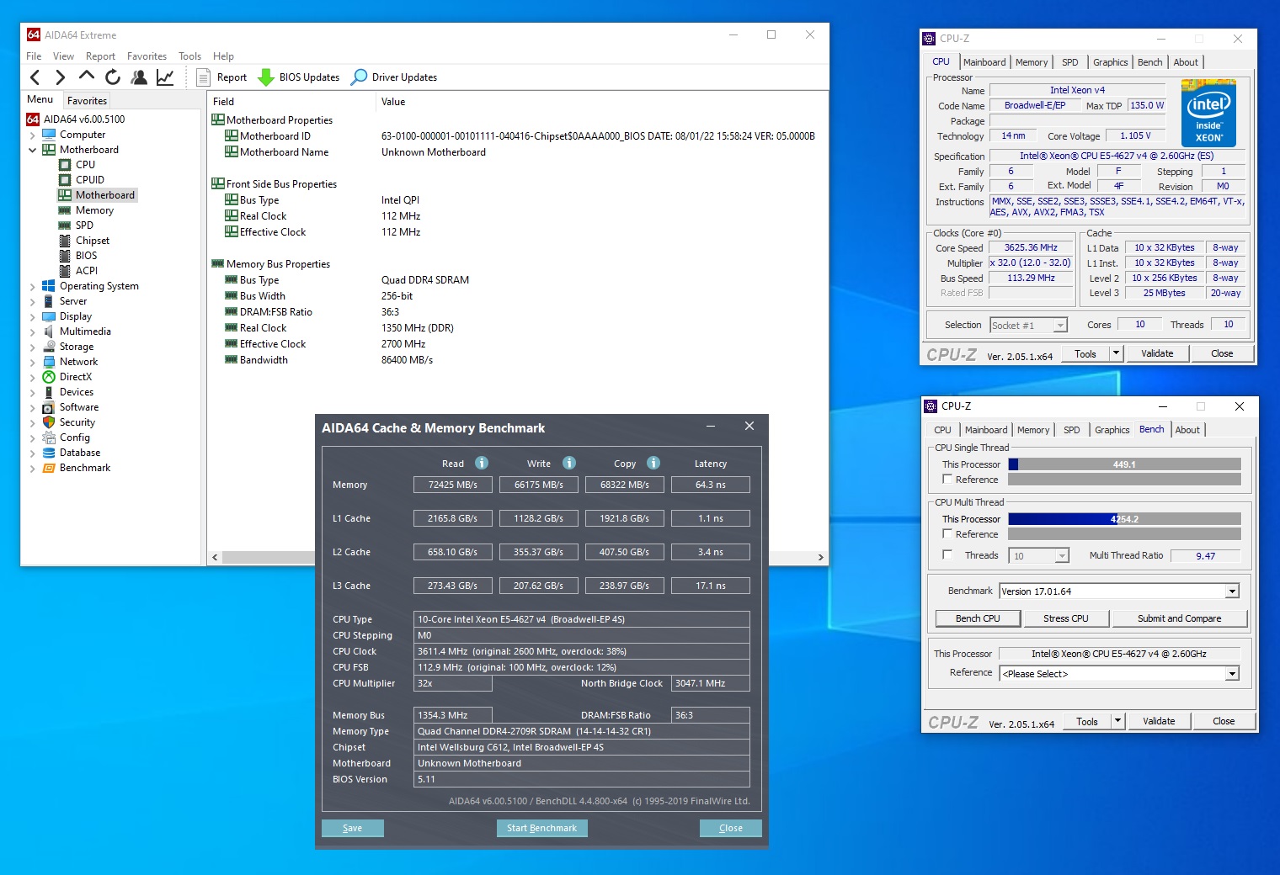Screen dimensions: 1280x875
Task: Click the Start Benchmark button
Action: (541, 828)
